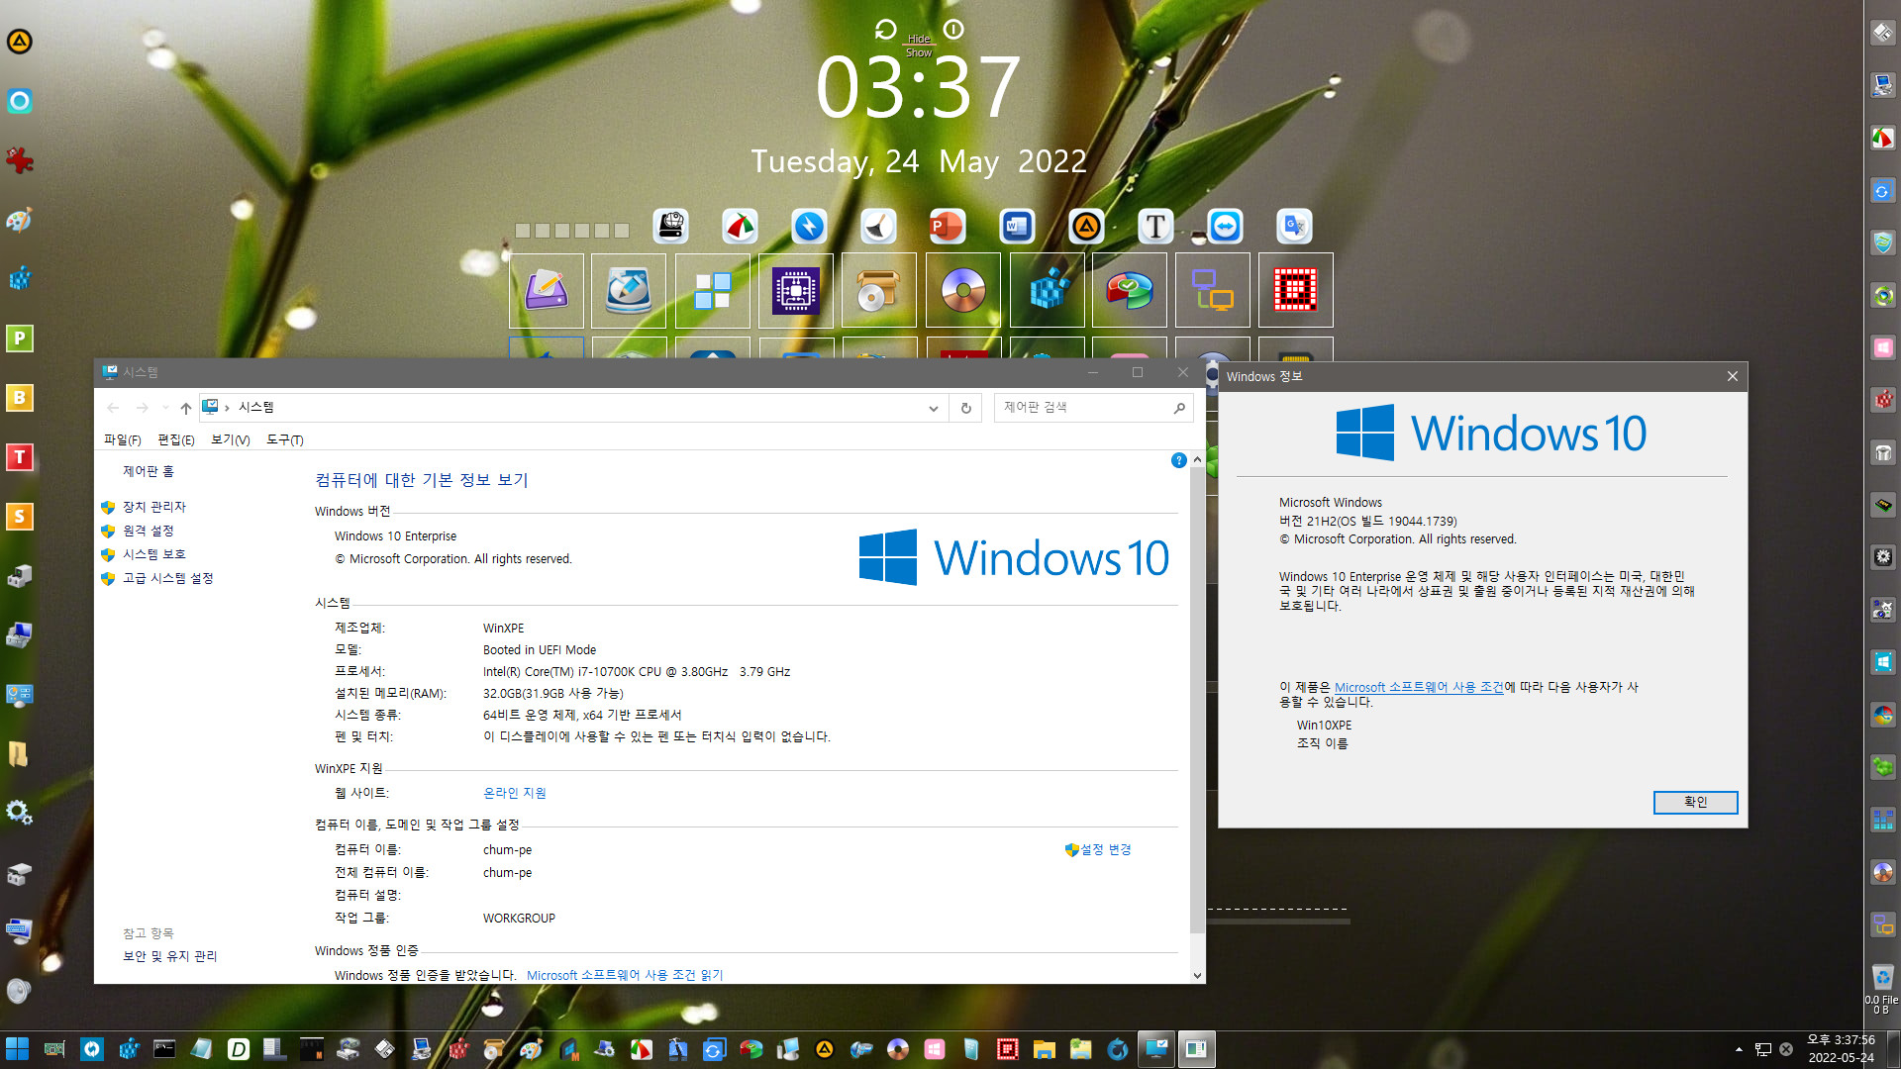Viewport: 1901px width, 1069px height.
Task: Open Microsoft 소프트웨어 사용 조건 in Windows 정보
Action: (1419, 687)
